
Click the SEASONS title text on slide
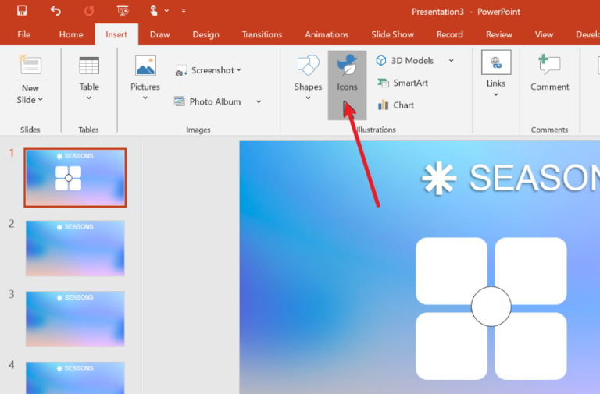pos(534,178)
